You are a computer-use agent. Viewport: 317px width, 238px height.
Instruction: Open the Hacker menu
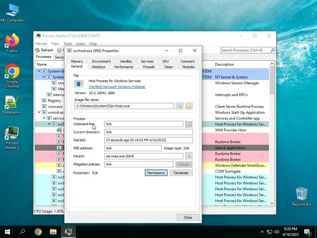41,43
